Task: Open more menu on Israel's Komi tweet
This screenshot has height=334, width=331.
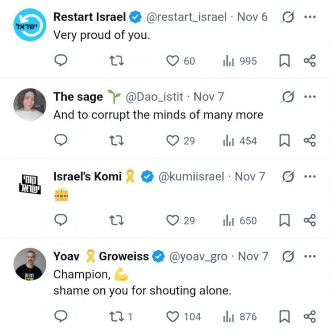Action: coord(310,176)
